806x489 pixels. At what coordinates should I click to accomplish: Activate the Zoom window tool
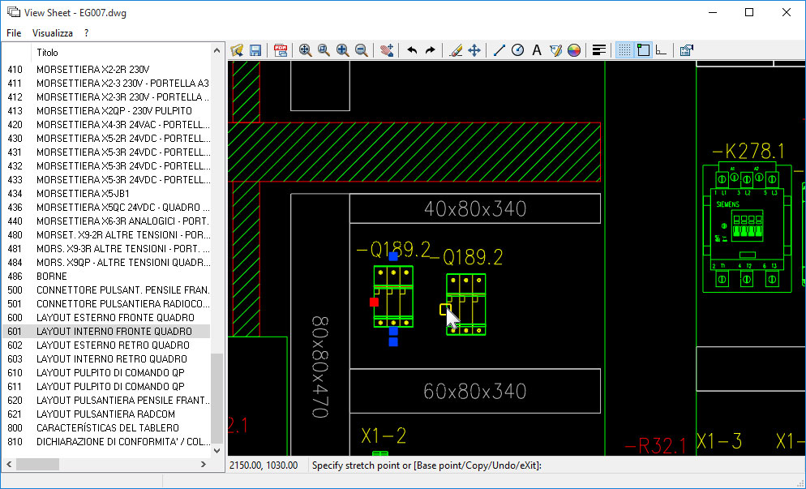[324, 50]
